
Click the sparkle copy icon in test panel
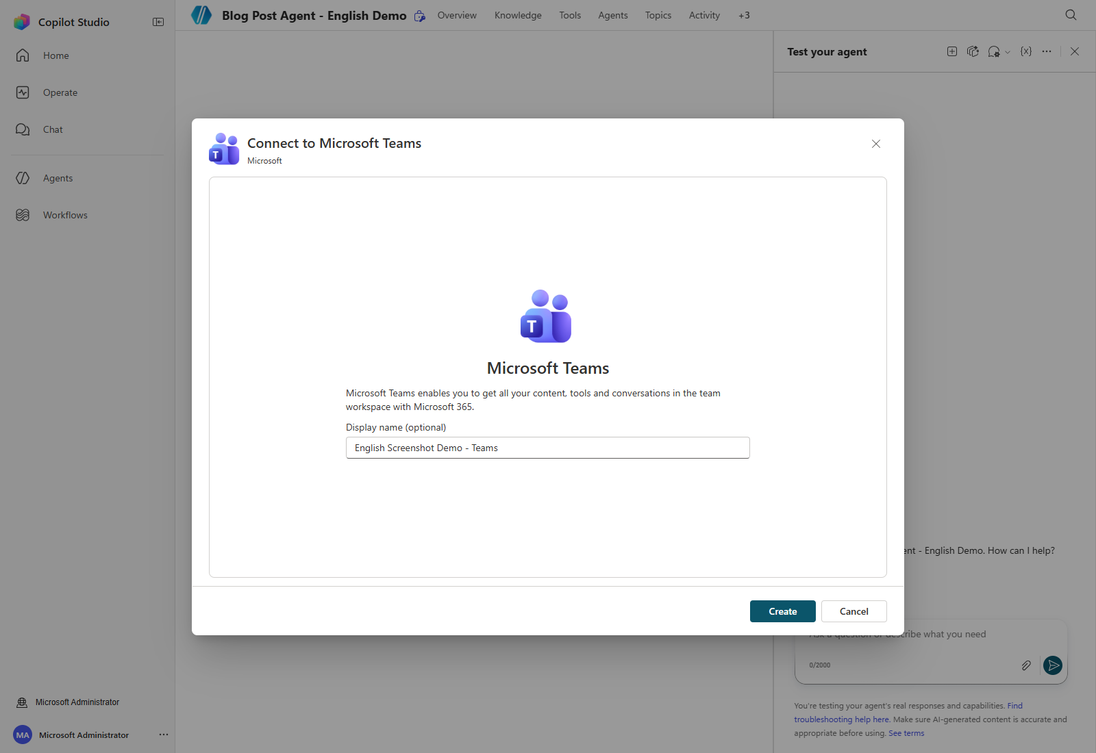click(973, 51)
